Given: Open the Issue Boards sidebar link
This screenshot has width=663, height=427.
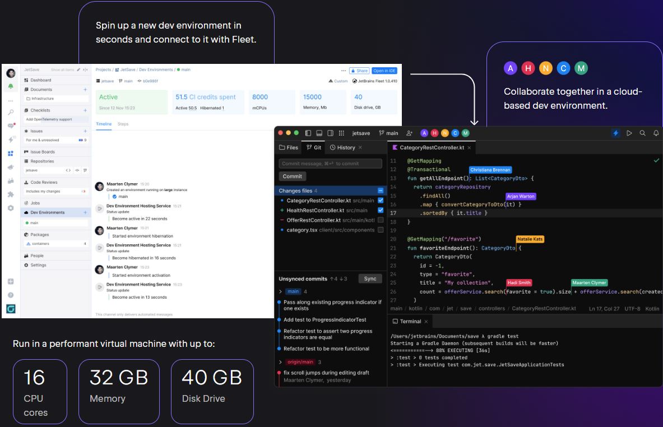Looking at the screenshot, I should coord(56,152).
